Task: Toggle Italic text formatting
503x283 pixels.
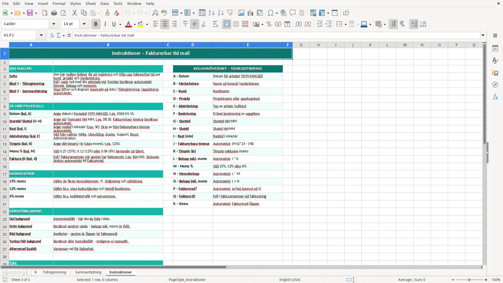Action: pos(105,24)
